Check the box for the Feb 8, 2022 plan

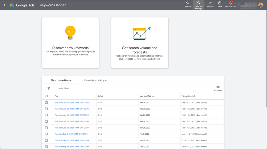coord(46,134)
